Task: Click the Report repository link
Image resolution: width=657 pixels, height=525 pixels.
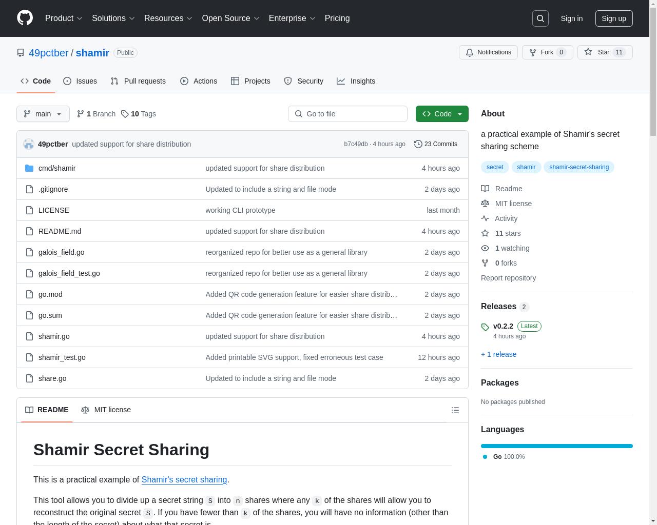Action: 509,278
